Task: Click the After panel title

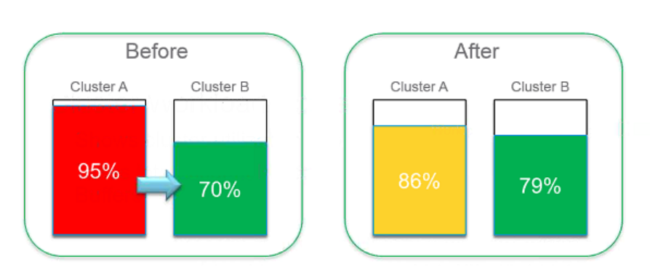Action: (x=477, y=52)
